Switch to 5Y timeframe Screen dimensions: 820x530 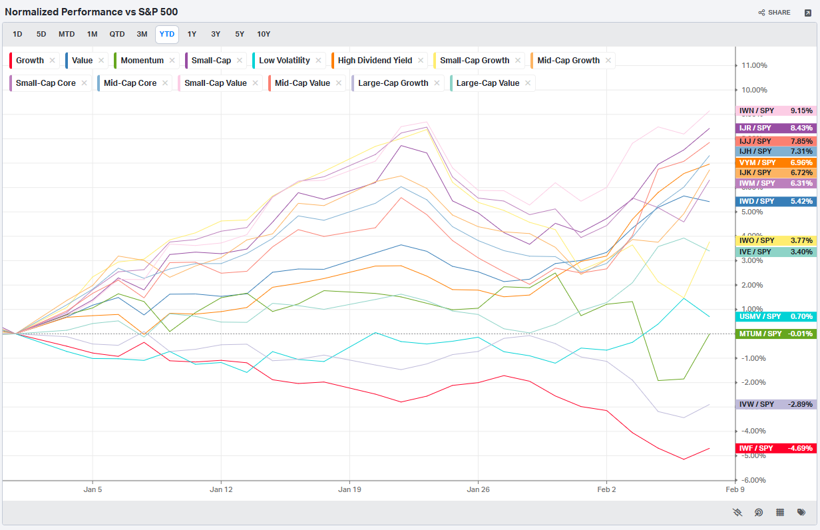239,35
